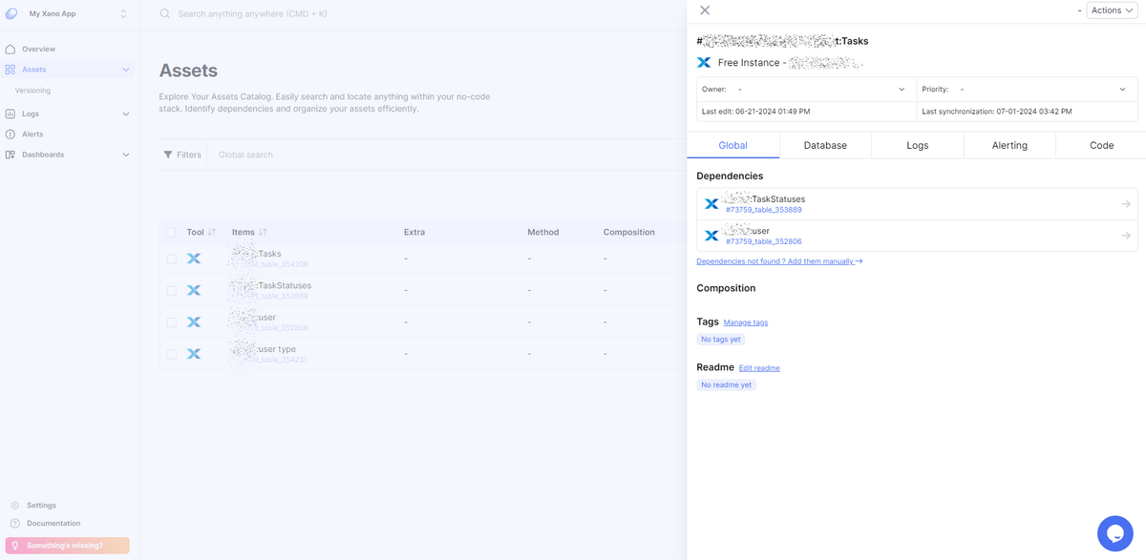Click Xano icon in user type row
Screen dimensions: 1146x560
click(x=194, y=354)
